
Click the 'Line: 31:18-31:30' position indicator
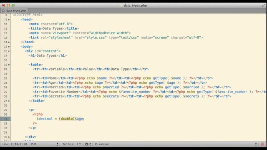pos(15,144)
